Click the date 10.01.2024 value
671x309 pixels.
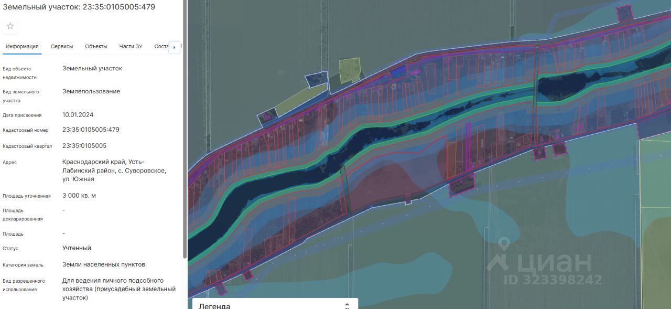pyautogui.click(x=78, y=114)
